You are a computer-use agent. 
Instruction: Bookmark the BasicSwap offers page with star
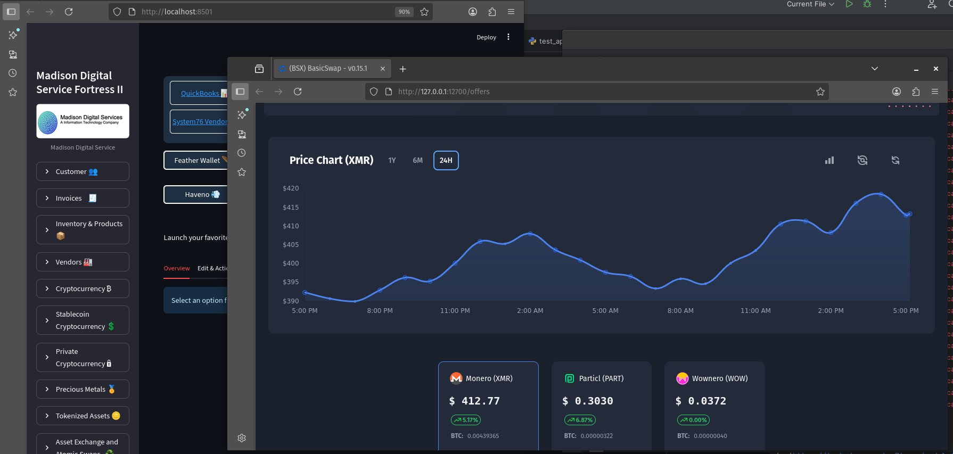(x=820, y=92)
